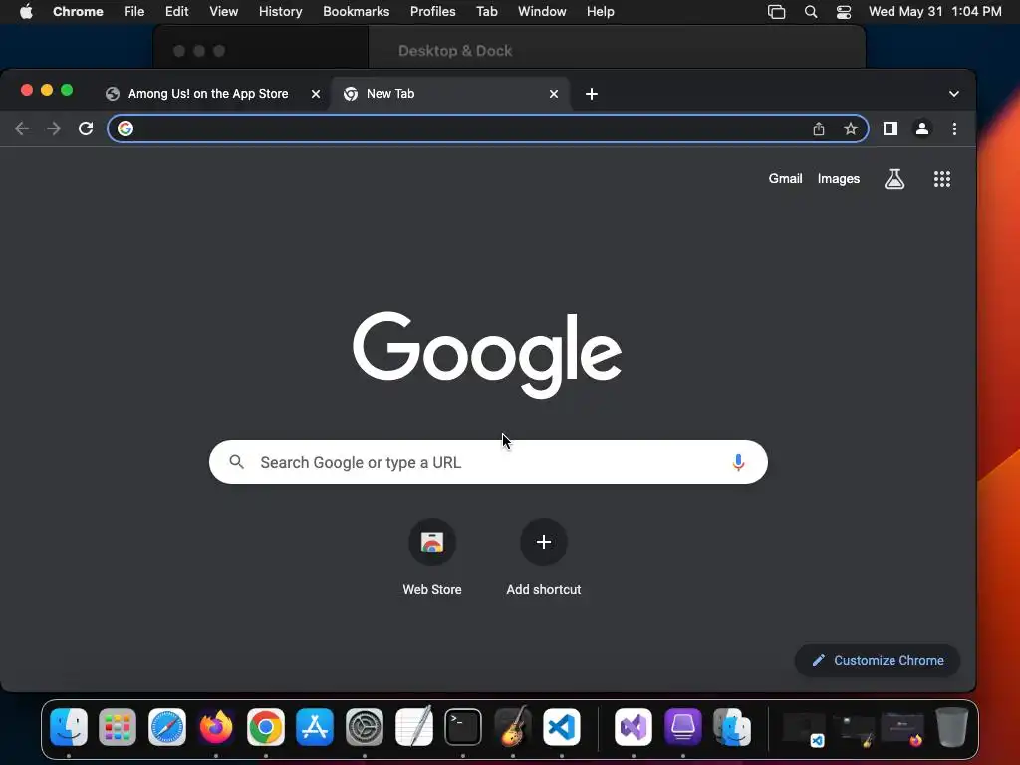Open the Web Store shortcut
1020x765 pixels.
[x=432, y=557]
